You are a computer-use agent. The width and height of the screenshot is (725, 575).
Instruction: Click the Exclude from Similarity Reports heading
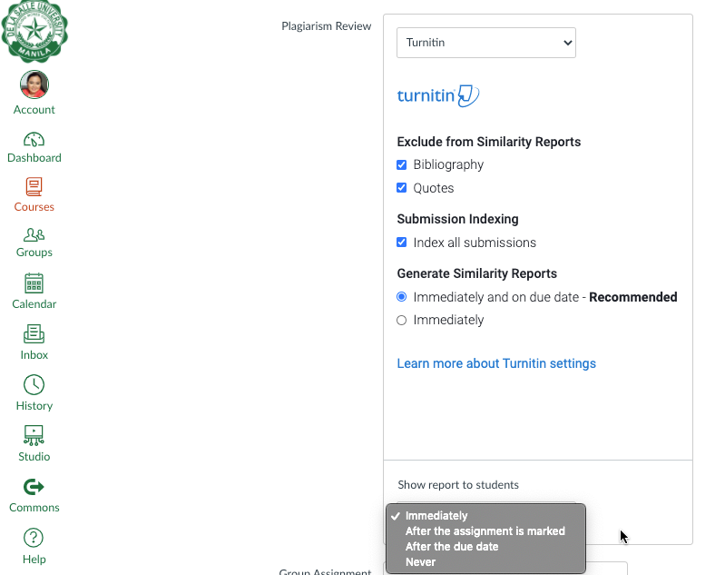coord(489,142)
